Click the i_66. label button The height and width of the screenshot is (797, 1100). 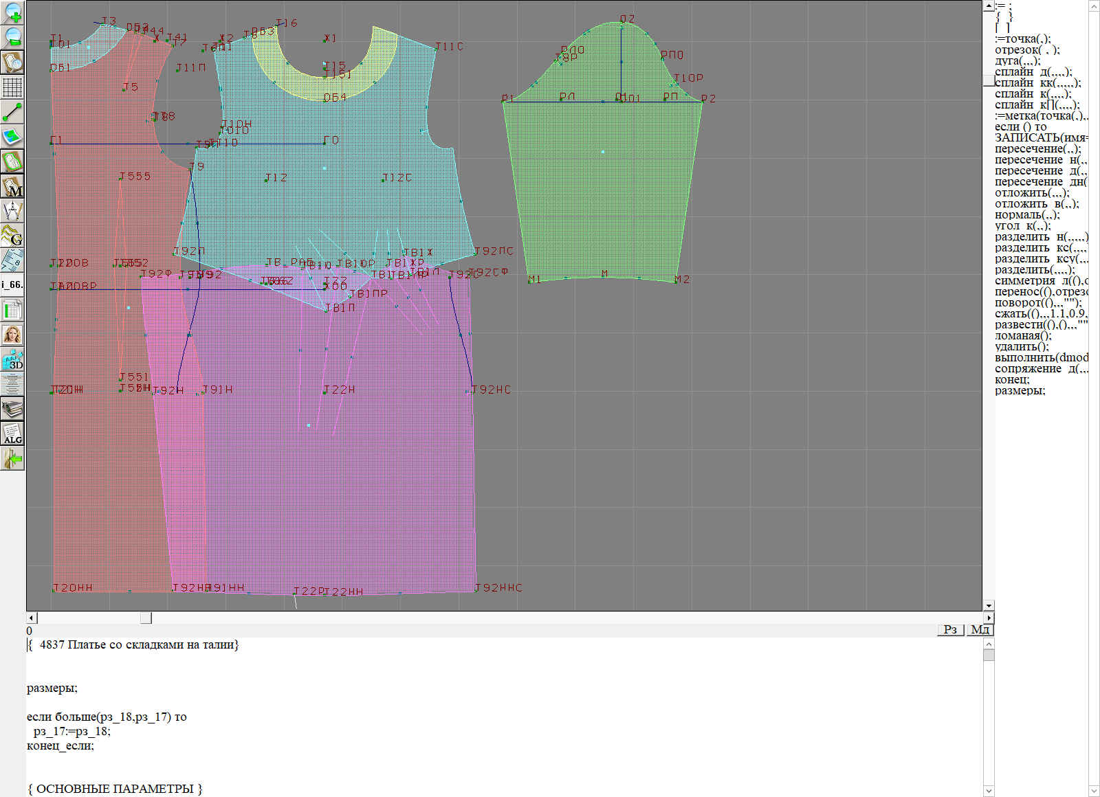point(12,284)
